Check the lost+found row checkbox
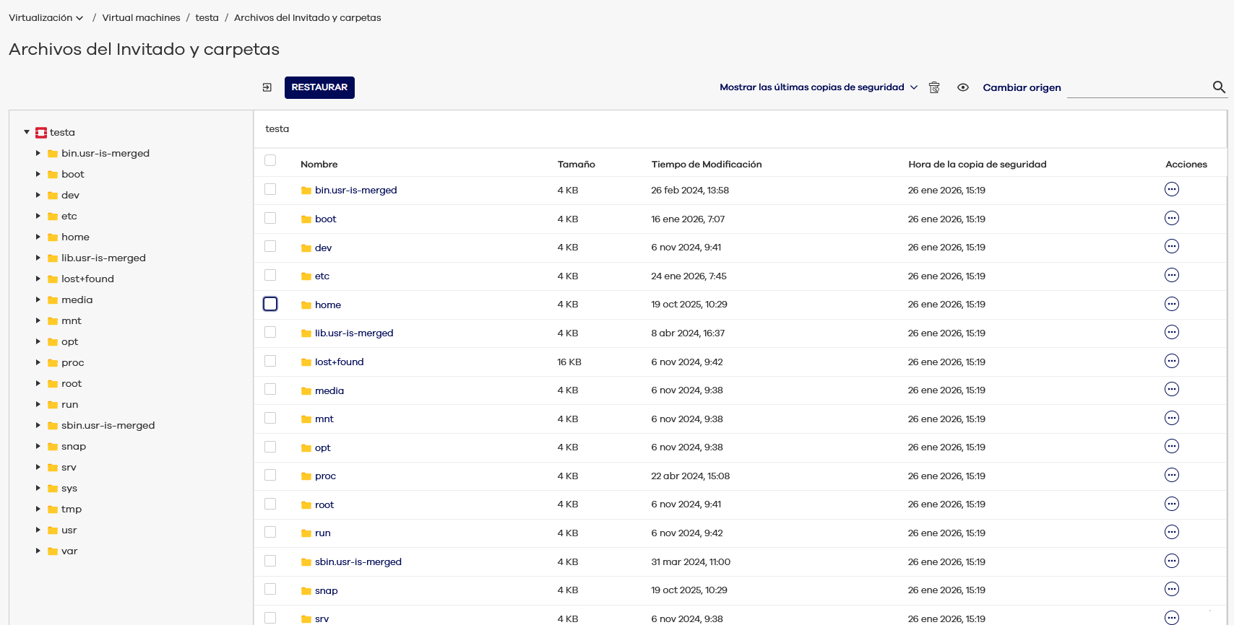 [270, 361]
